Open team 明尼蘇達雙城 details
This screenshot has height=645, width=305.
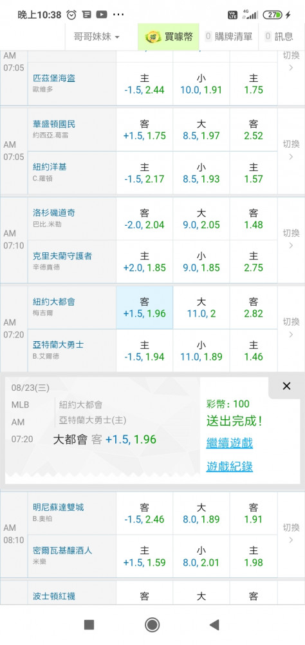(59, 507)
